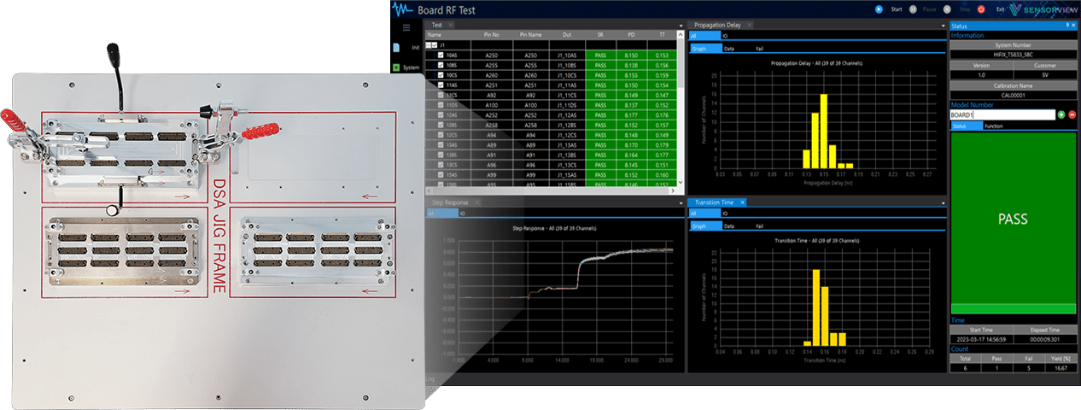Open the hamburger menu in the sidebar
The image size is (1081, 410).
[x=406, y=27]
